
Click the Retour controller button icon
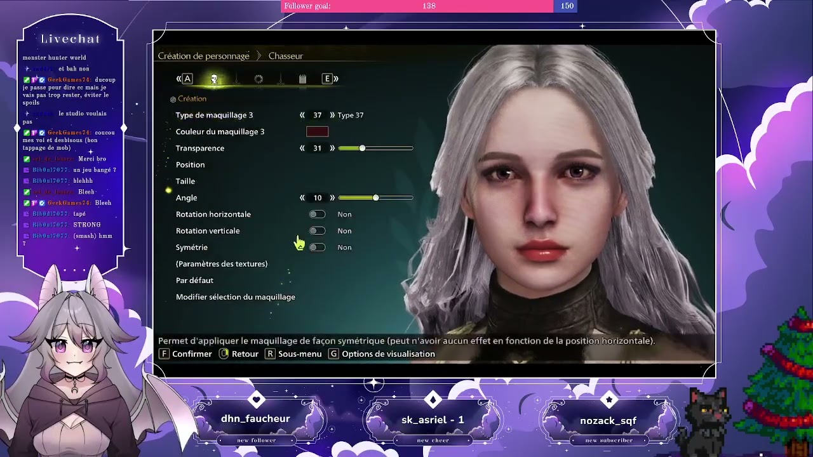[224, 354]
